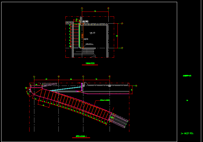Select the ramp section's underlined title text
This screenshot has height=142, width=203.
tap(81, 137)
